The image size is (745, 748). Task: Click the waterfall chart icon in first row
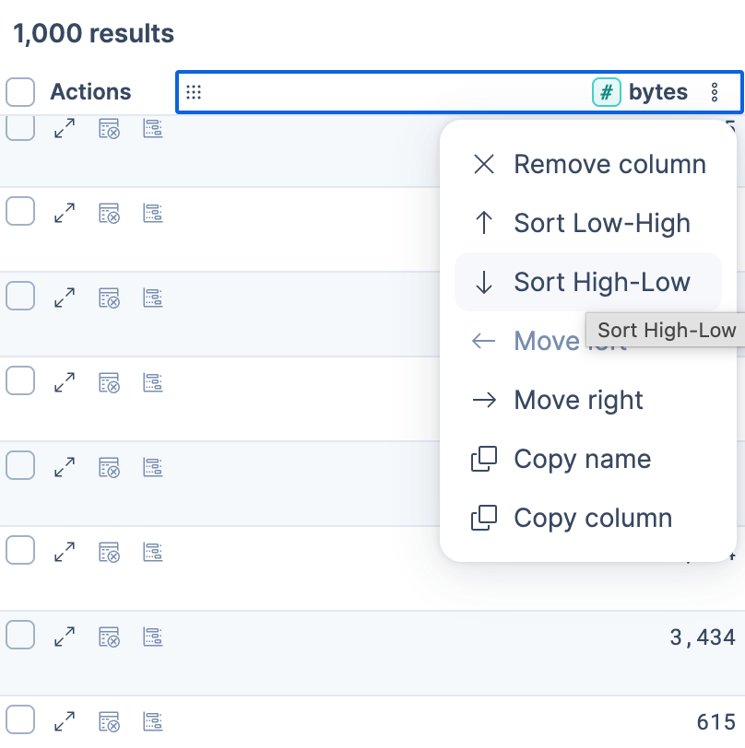153,128
